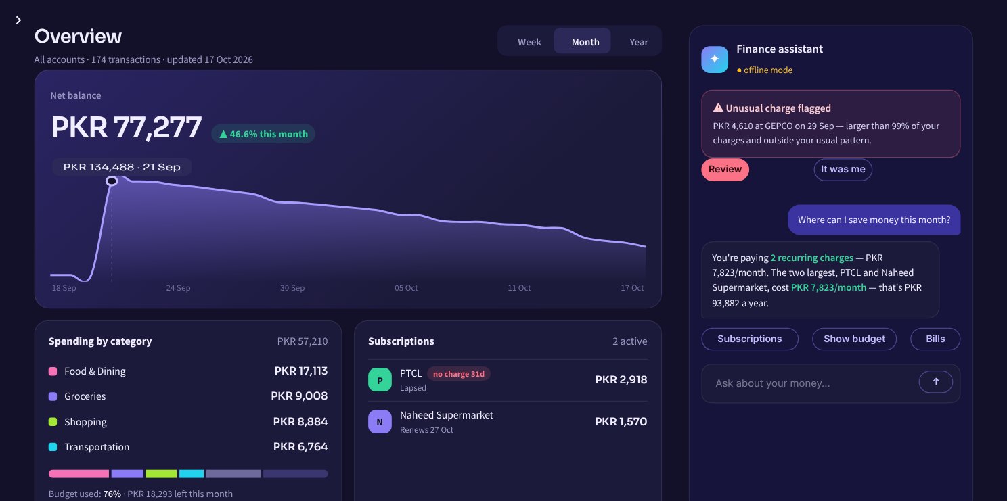Click the PKR 57,210 spending total

[x=303, y=341]
